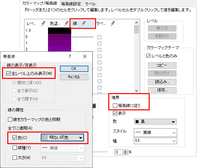Enable the 太さ(W) checkbox
The image size is (197, 168).
click(15, 158)
